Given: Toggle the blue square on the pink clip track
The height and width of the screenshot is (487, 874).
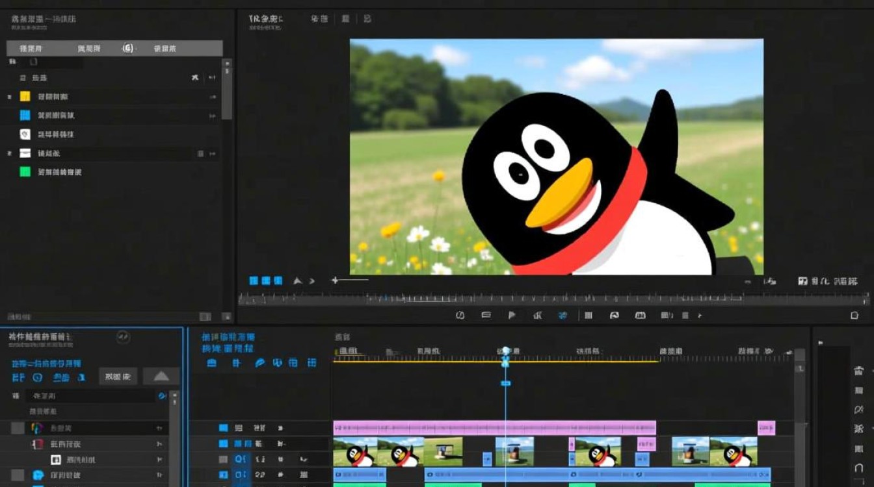Looking at the screenshot, I should (x=223, y=428).
